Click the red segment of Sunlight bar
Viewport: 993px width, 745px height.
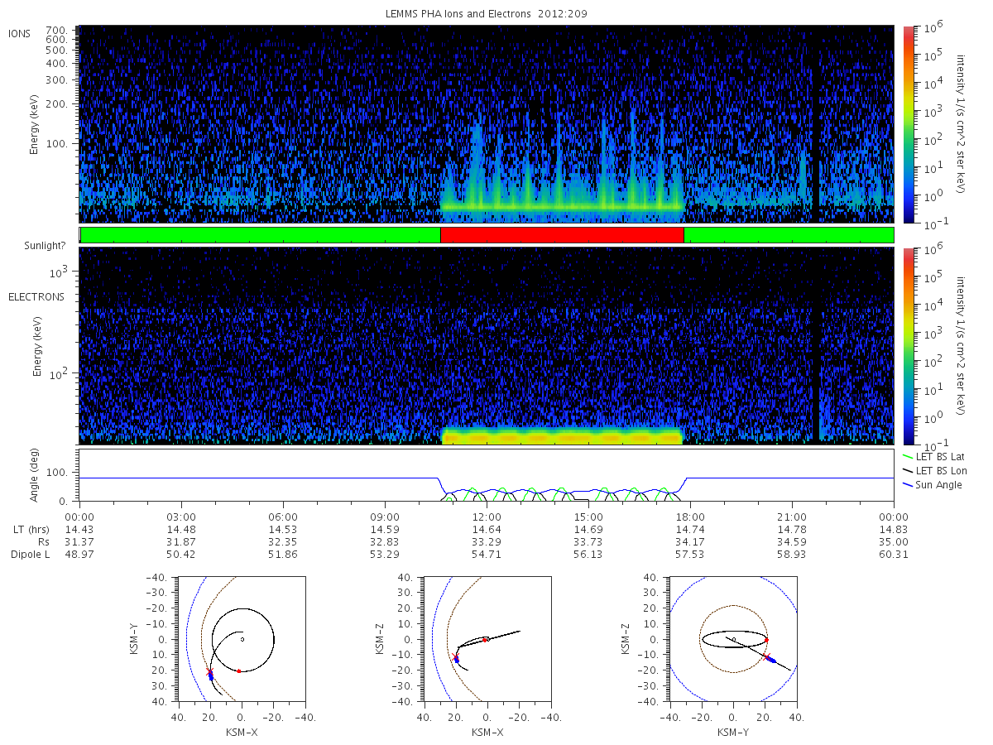click(x=562, y=235)
